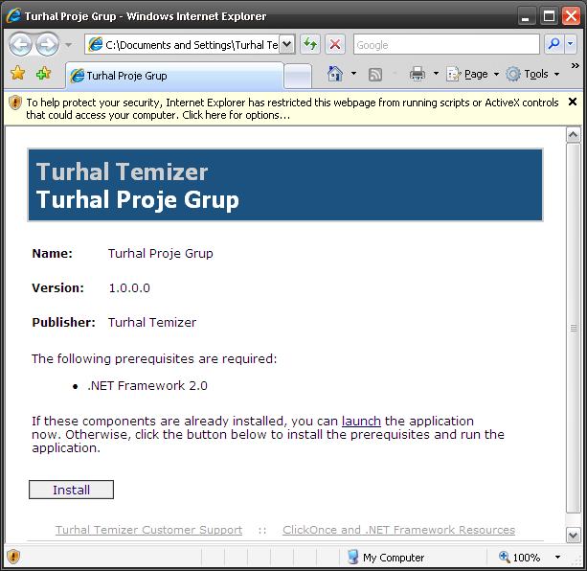Dismiss the information bar with X
Image resolution: width=587 pixels, height=571 pixels.
[572, 102]
